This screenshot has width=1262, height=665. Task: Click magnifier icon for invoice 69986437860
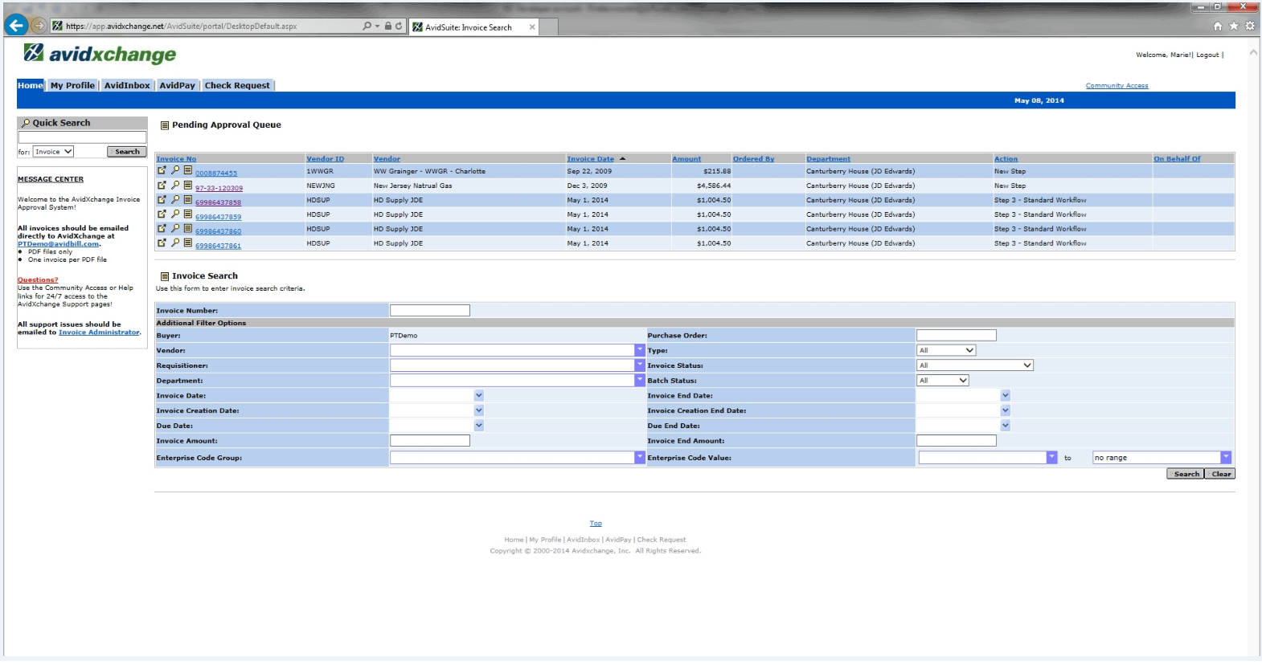coord(175,229)
